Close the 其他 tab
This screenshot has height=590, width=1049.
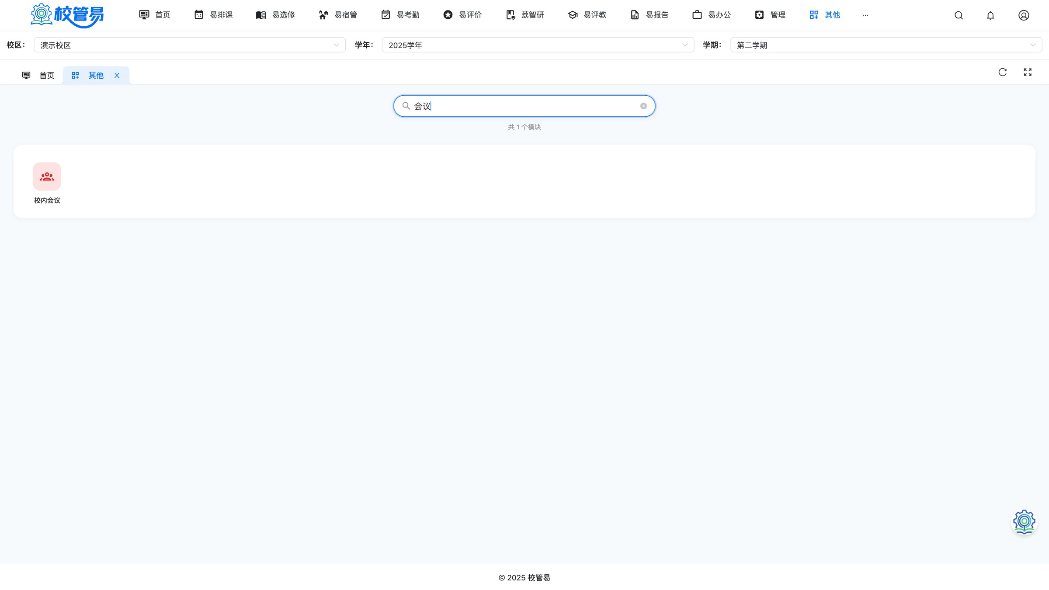(117, 76)
